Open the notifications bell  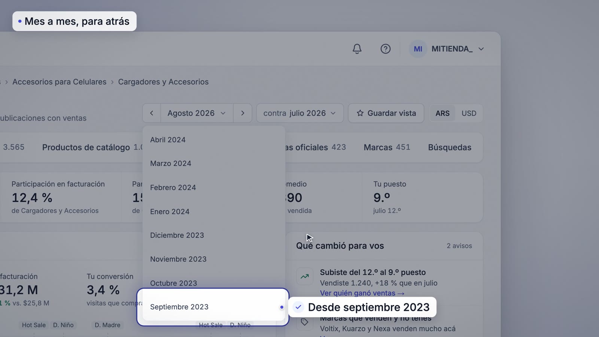357,49
